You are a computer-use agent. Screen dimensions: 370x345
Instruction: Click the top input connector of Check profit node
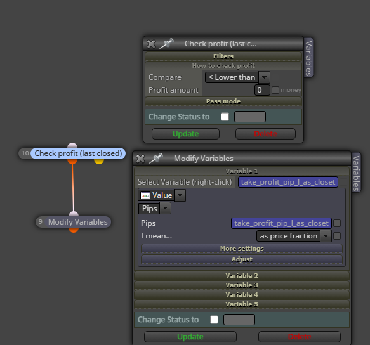(72, 145)
